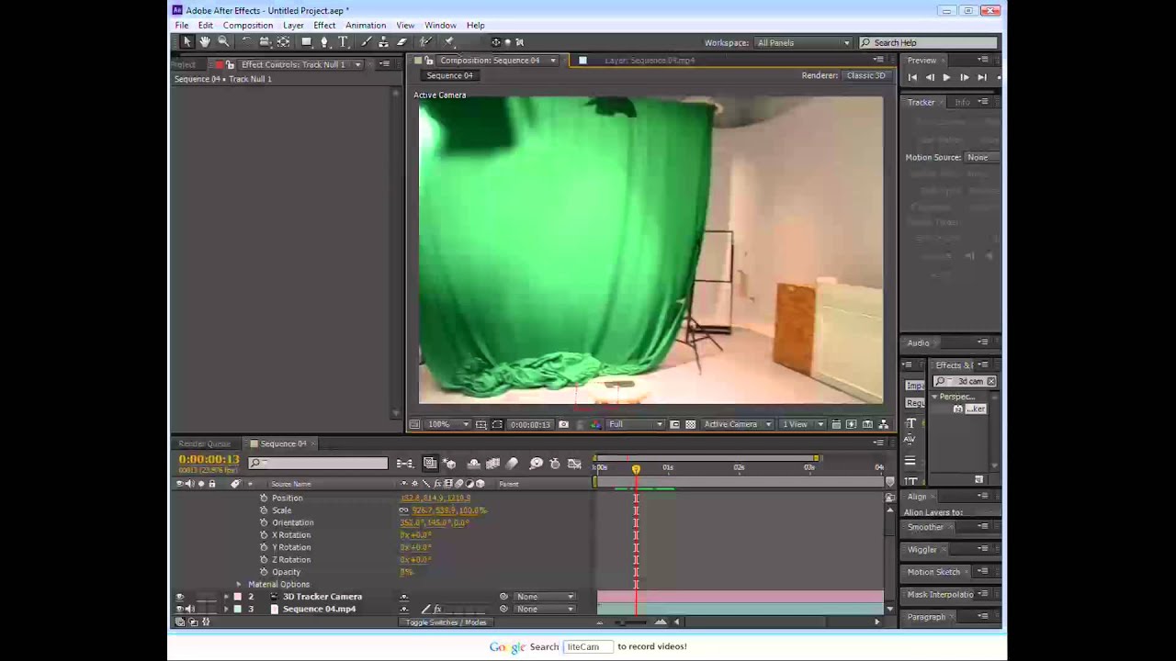This screenshot has width=1176, height=661.
Task: Open the Layer menu
Action: click(x=293, y=25)
